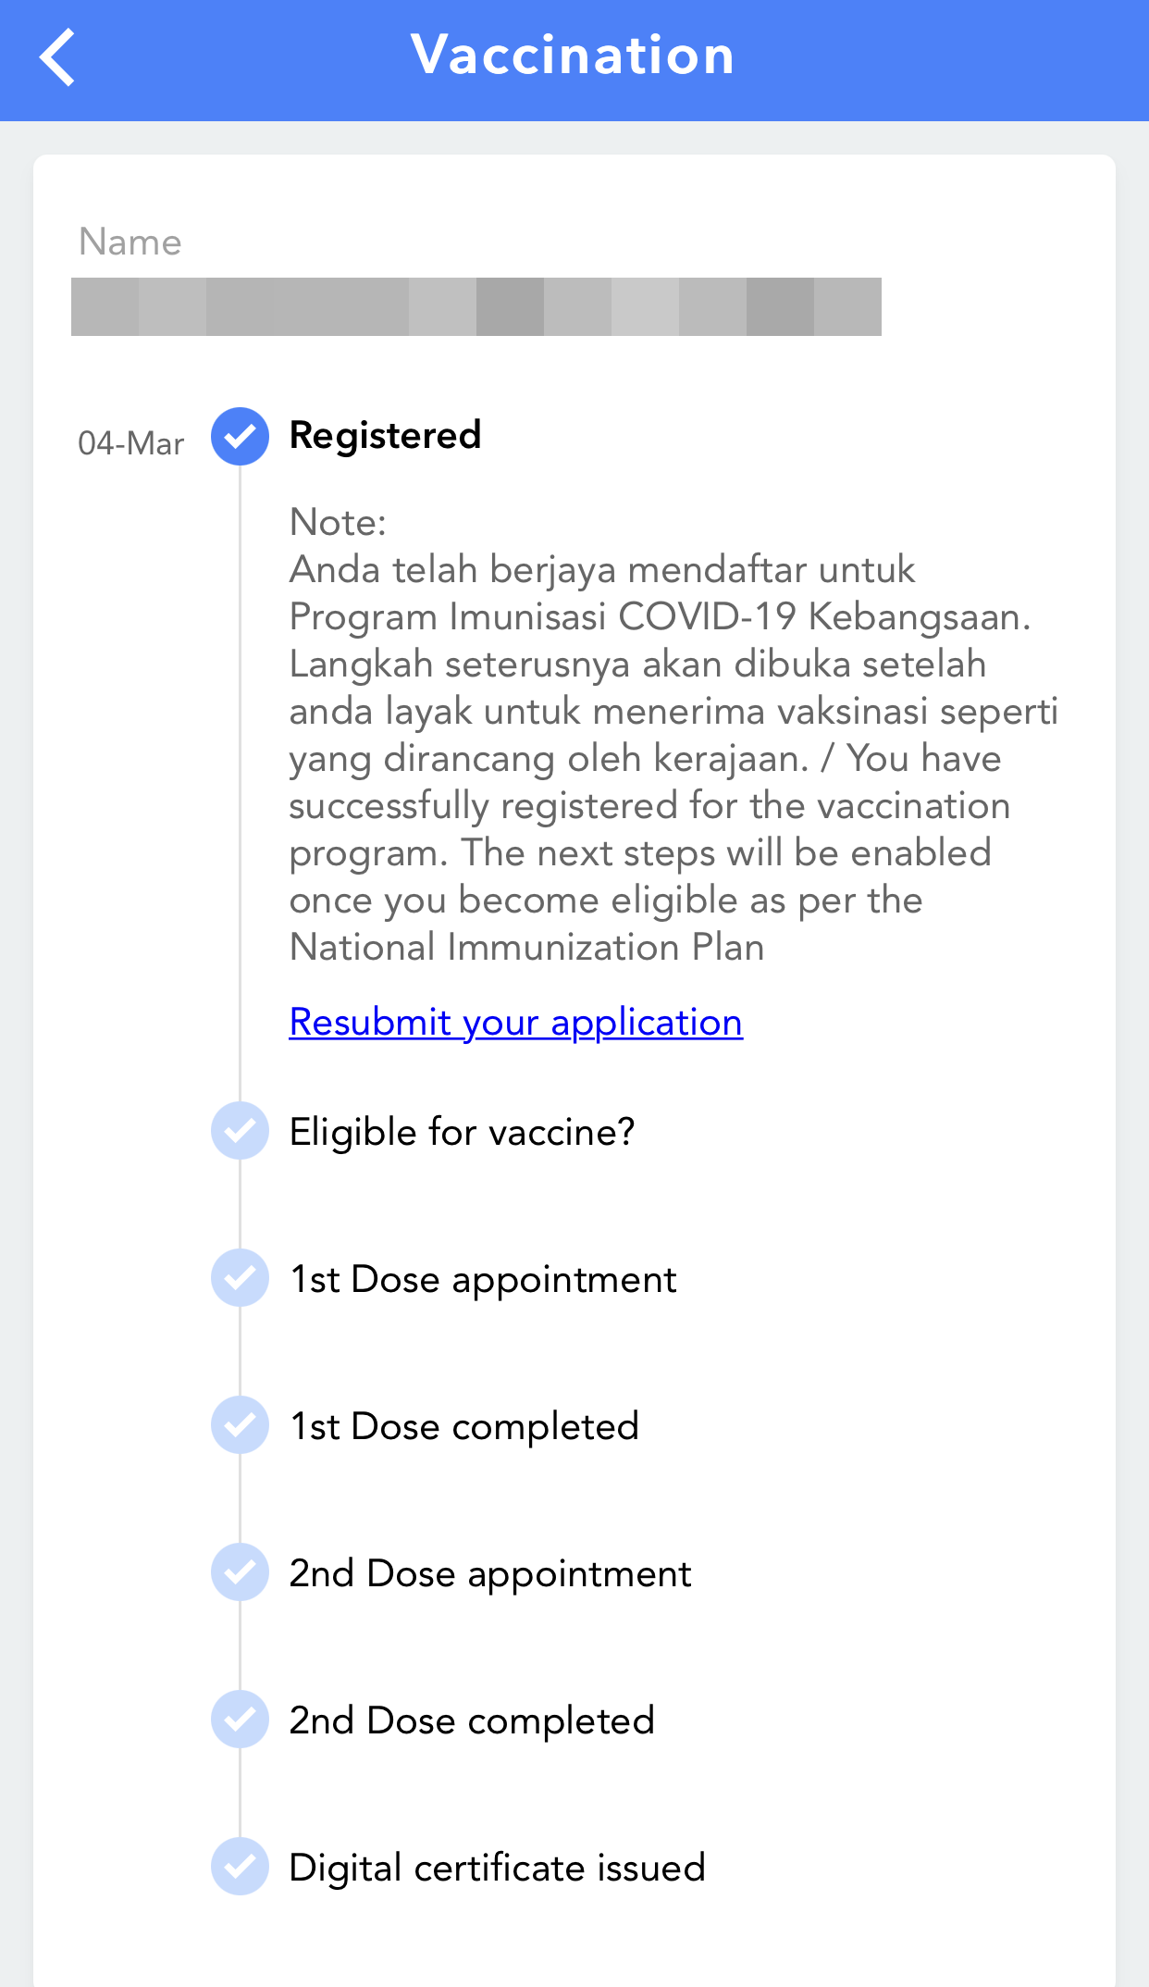Click the Eligible for vaccine checkmark icon

(240, 1131)
